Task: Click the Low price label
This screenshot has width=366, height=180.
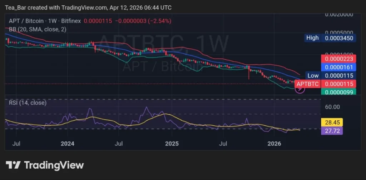Action: coord(313,75)
